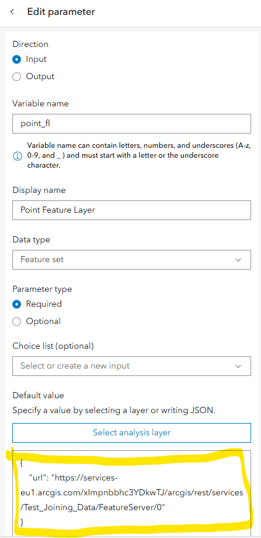Viewport: 261px width, 538px height.
Task: Go back using the left arrow icon
Action: [x=12, y=12]
